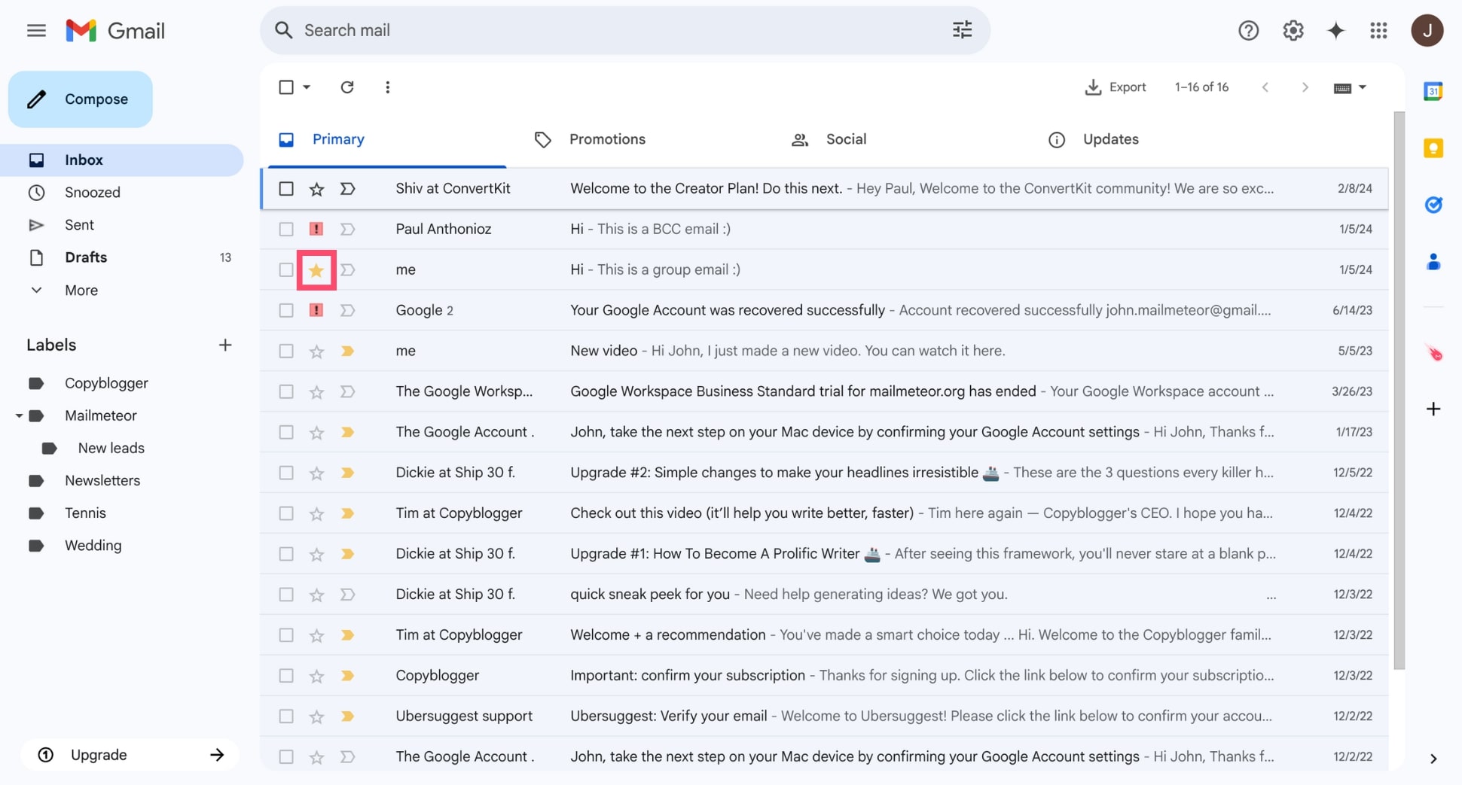The image size is (1462, 785).
Task: Check the Copyblogger confirm subscription email
Action: 285,676
